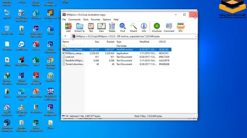The image size is (247, 138).
Task: Click the Adobe After Effects CS6 icon
Action: [36, 31]
